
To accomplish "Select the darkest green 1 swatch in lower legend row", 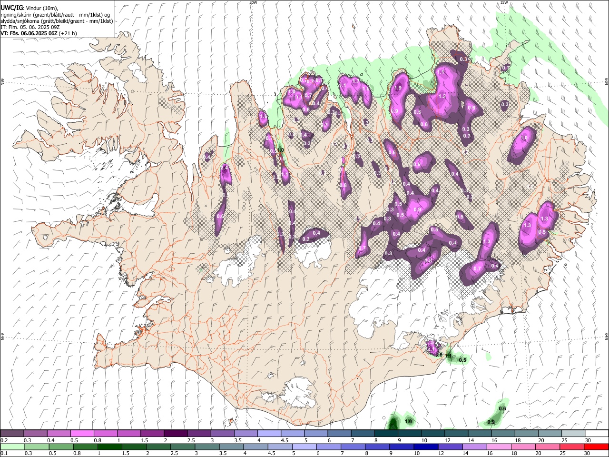I will tap(110, 447).
